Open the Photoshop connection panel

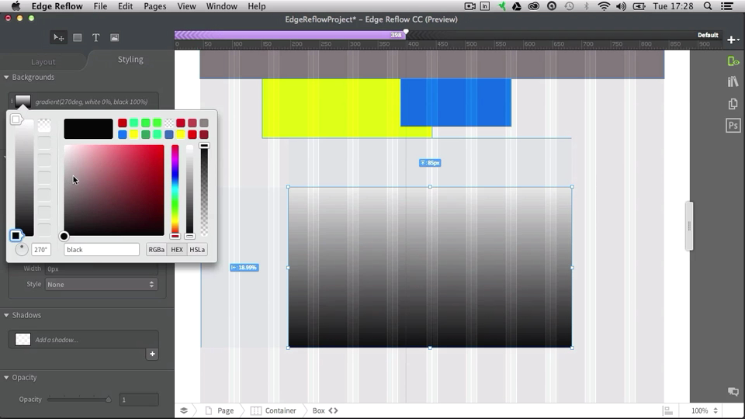(x=733, y=126)
